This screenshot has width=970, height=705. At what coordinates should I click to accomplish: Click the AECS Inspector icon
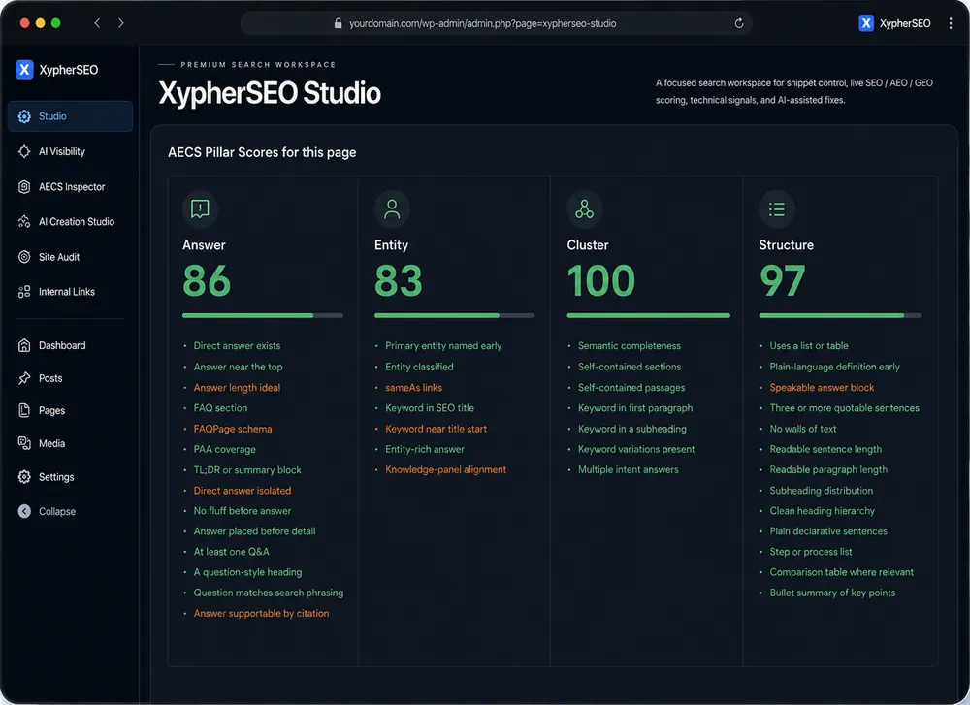(x=24, y=187)
